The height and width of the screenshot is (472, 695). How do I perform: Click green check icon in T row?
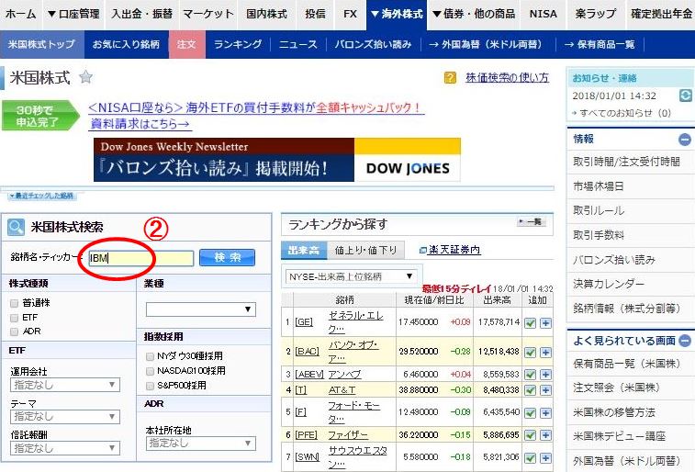pos(530,390)
